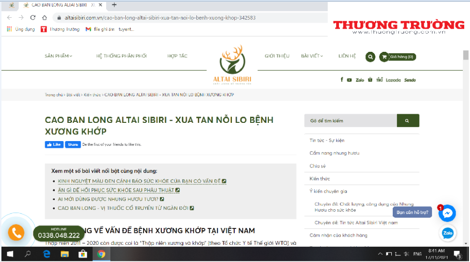The image size is (470, 262).
Task: Open the shopping cart icon
Action: click(384, 57)
